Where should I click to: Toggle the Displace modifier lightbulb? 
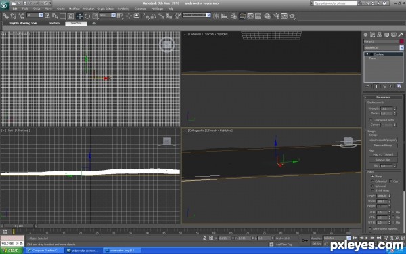tap(367, 54)
